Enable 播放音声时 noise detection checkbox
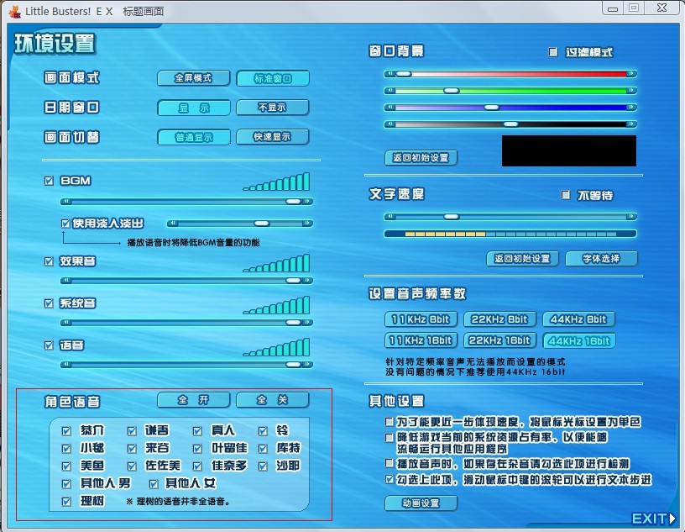 390,463
